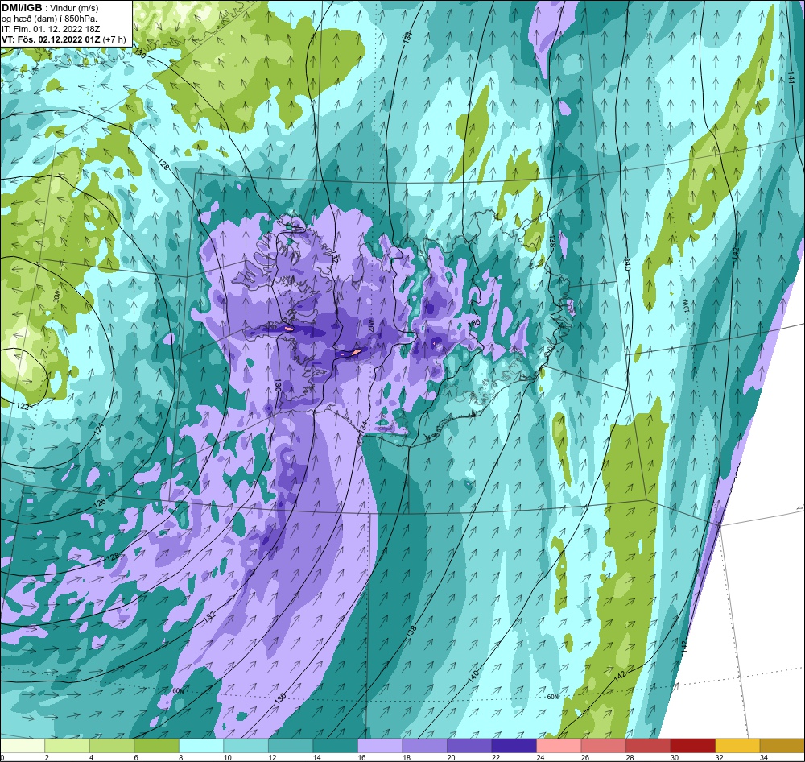Click the 2–4 m/s light green legend swatch

[68, 745]
